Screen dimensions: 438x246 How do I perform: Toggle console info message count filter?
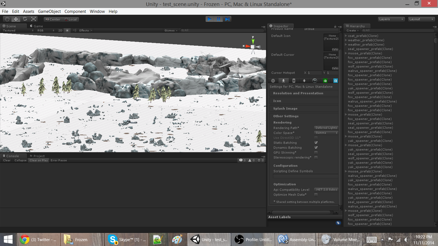tap(242, 160)
